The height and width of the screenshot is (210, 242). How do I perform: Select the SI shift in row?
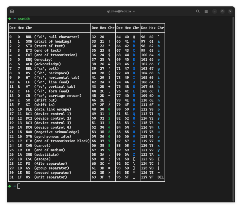pyautogui.click(x=32, y=105)
